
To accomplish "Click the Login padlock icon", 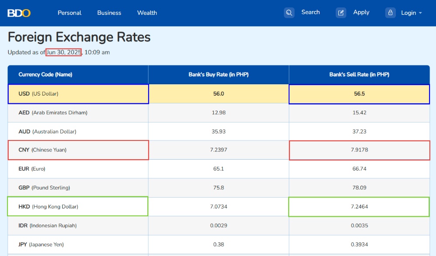I will 390,13.
